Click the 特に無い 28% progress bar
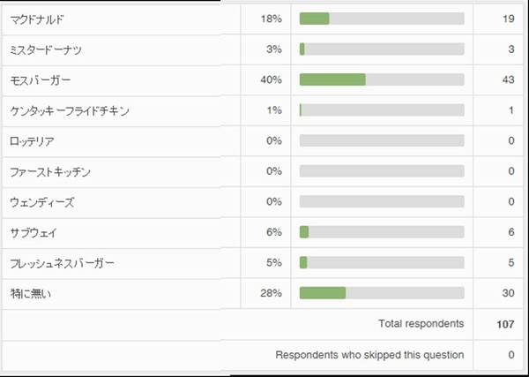Screen dimensions: 529x377 point(382,293)
